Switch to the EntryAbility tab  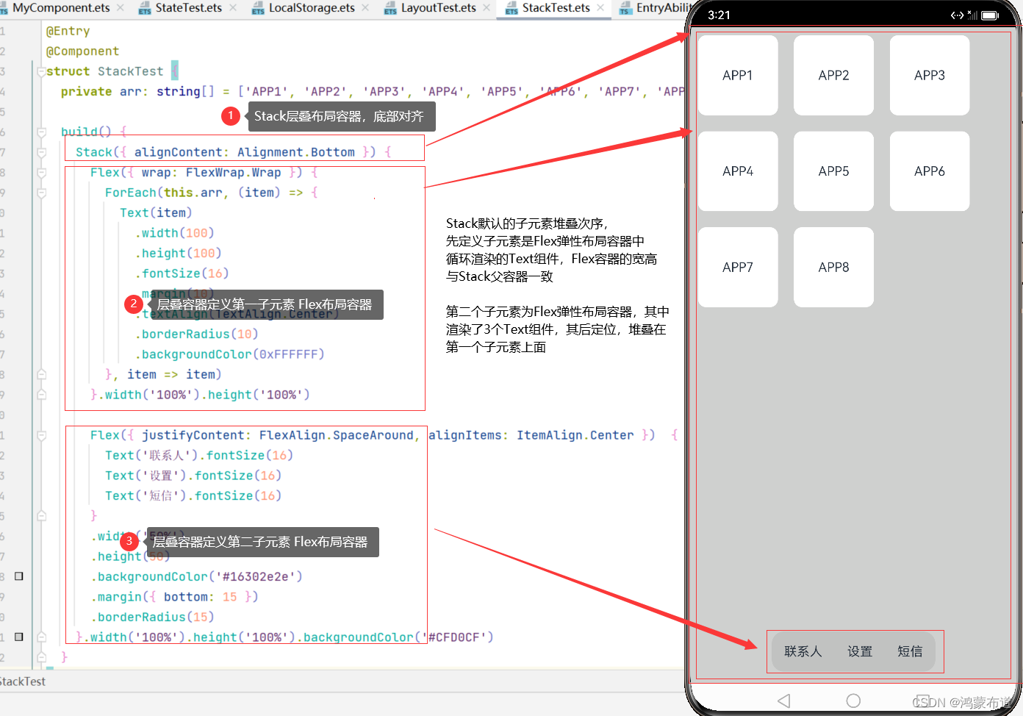[x=664, y=8]
